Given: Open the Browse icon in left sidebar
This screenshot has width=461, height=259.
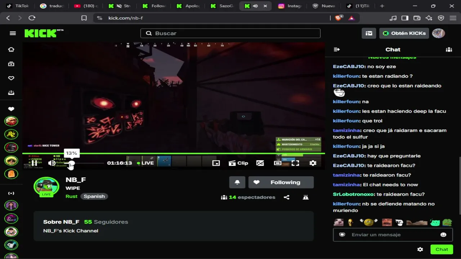Looking at the screenshot, I should click(11, 64).
